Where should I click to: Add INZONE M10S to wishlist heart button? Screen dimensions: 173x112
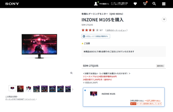(164, 20)
